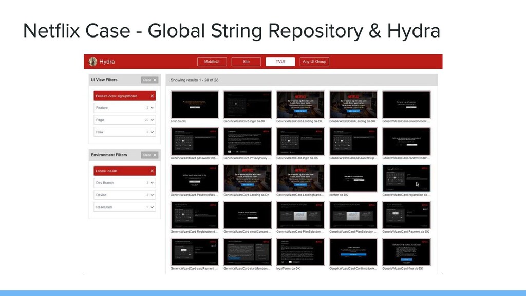Expand the Dev Branch filter dropdown

(x=124, y=183)
